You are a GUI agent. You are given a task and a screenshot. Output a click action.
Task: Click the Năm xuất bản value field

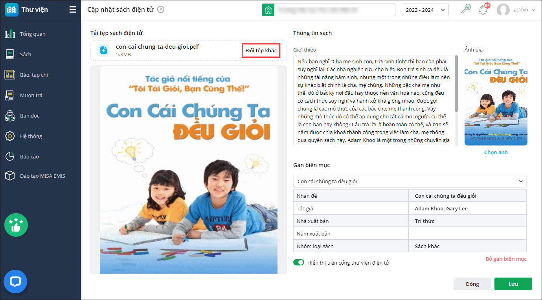coord(467,234)
